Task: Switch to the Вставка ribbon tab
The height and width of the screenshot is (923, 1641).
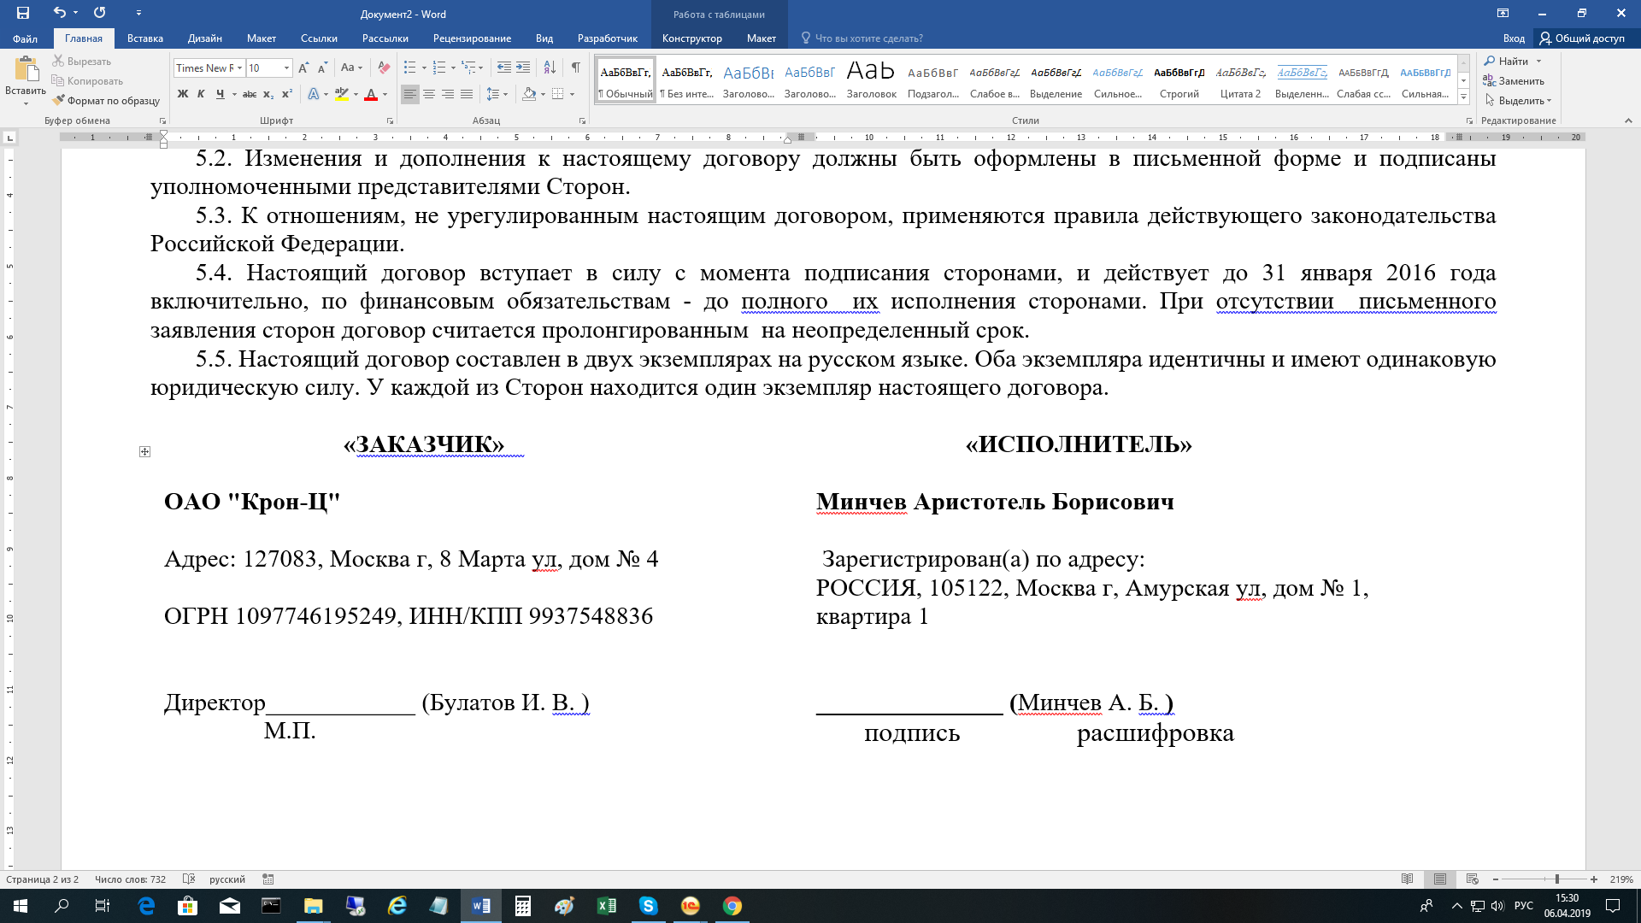Action: point(144,38)
